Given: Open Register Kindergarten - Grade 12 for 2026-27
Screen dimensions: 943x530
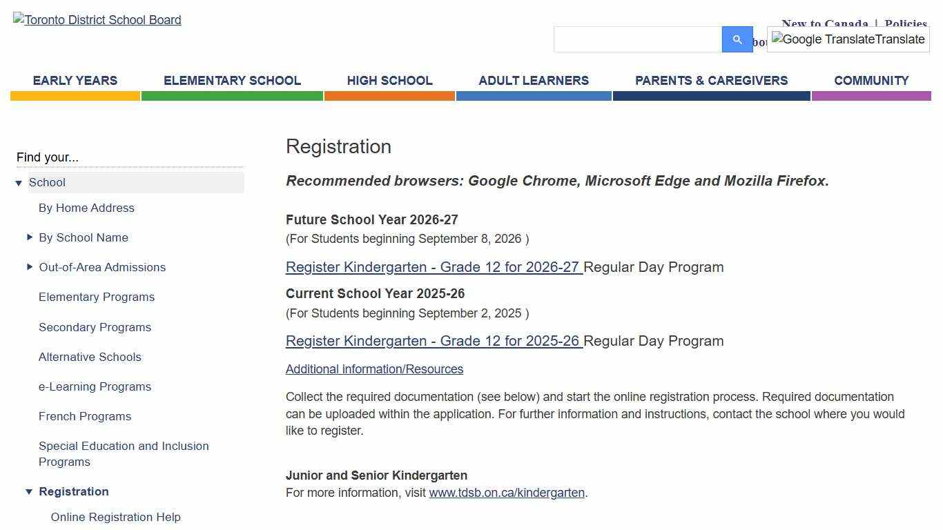Looking at the screenshot, I should (x=433, y=268).
